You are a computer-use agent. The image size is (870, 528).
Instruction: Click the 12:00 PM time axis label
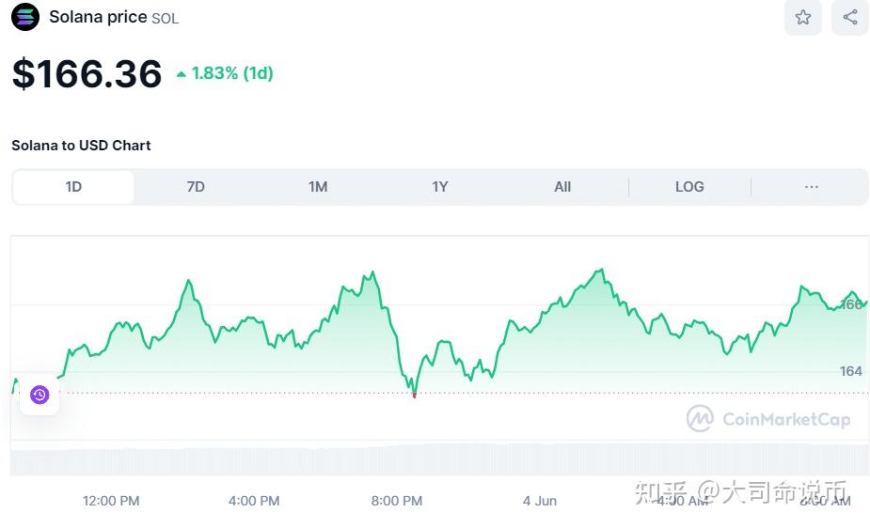click(x=111, y=501)
